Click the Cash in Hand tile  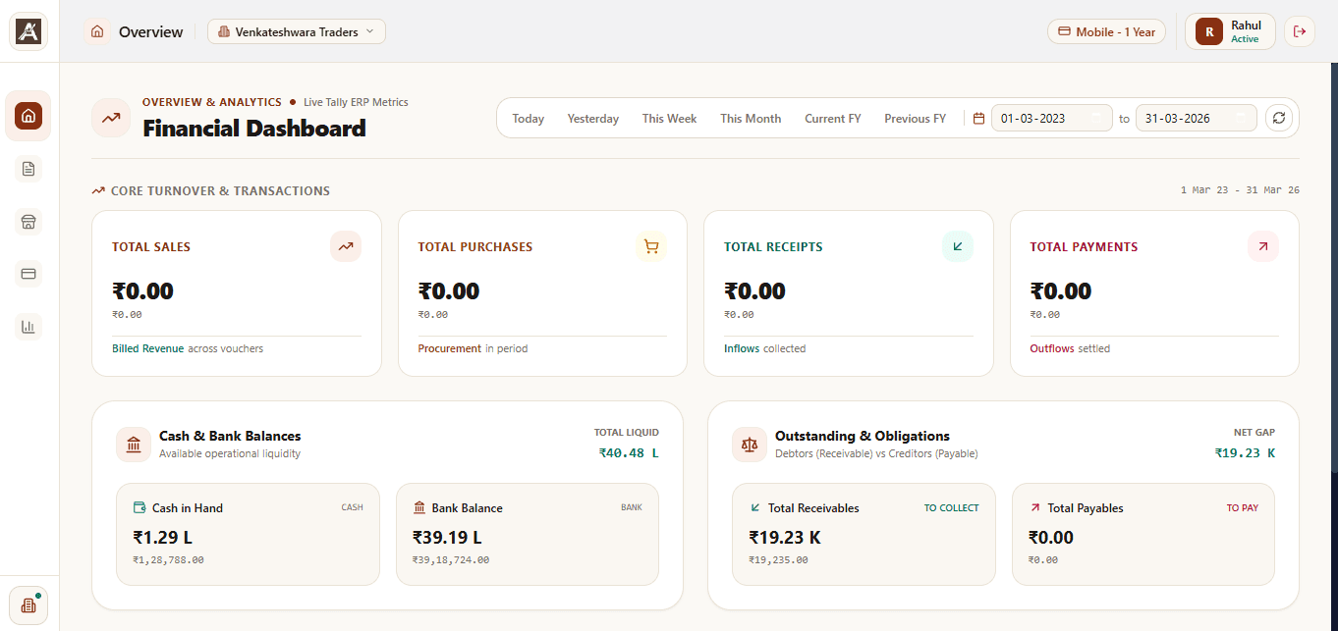(248, 534)
